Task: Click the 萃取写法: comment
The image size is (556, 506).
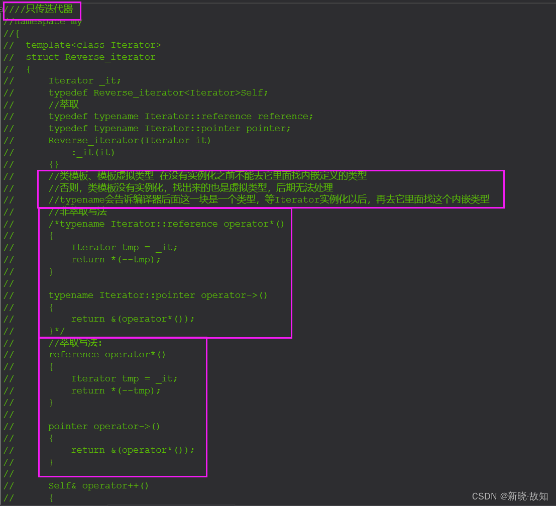Action: point(75,343)
